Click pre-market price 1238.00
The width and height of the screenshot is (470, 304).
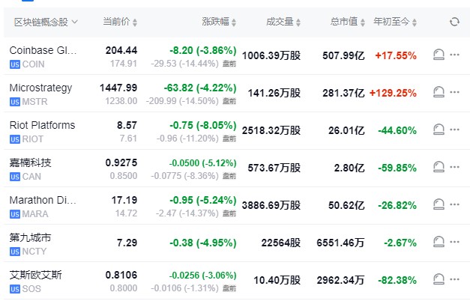click(121, 101)
